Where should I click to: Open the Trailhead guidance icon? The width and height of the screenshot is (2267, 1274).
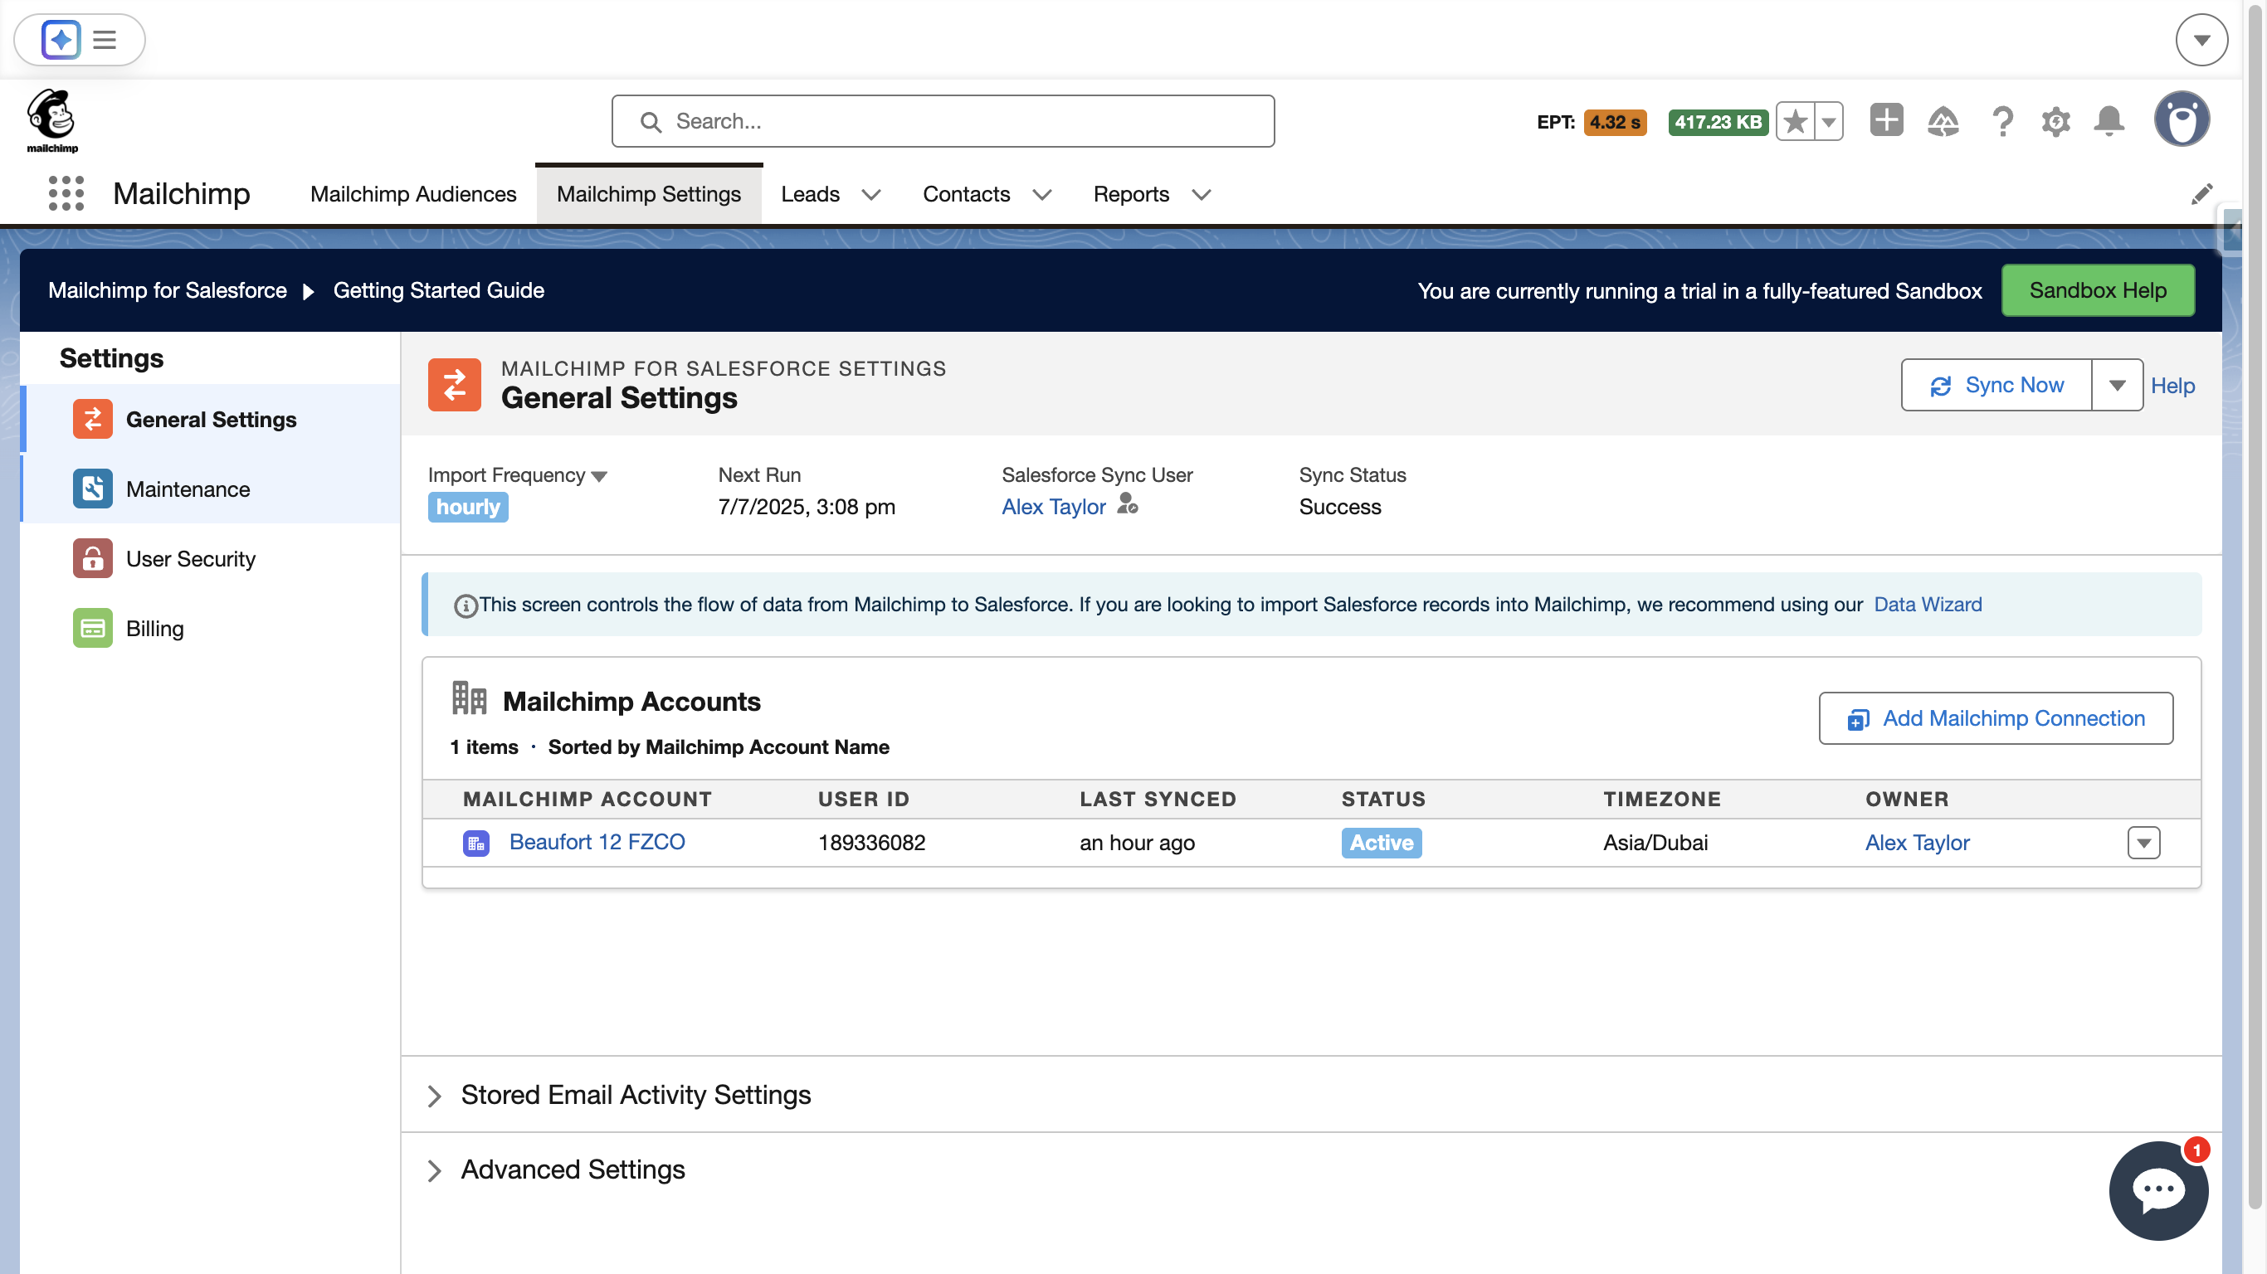1943,121
